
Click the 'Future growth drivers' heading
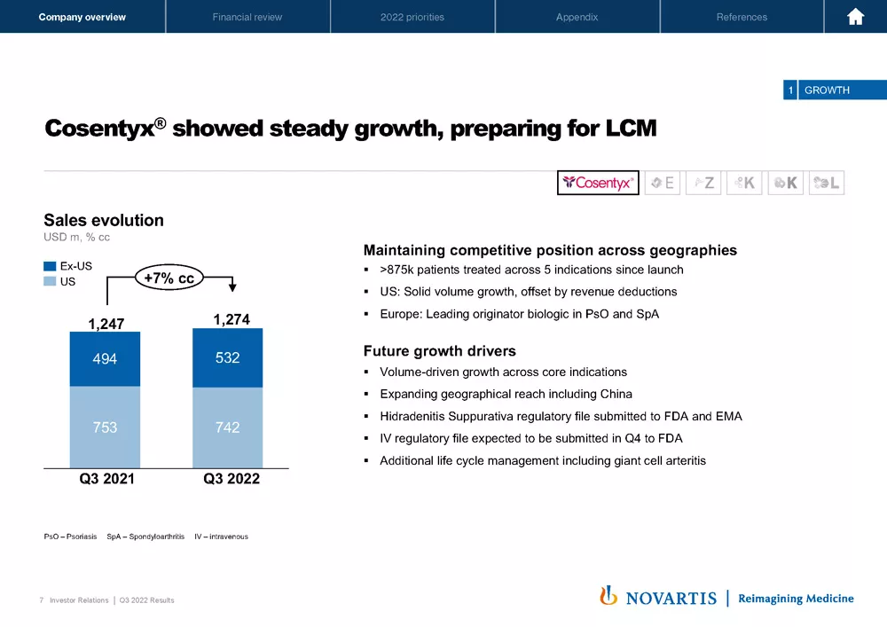click(440, 351)
